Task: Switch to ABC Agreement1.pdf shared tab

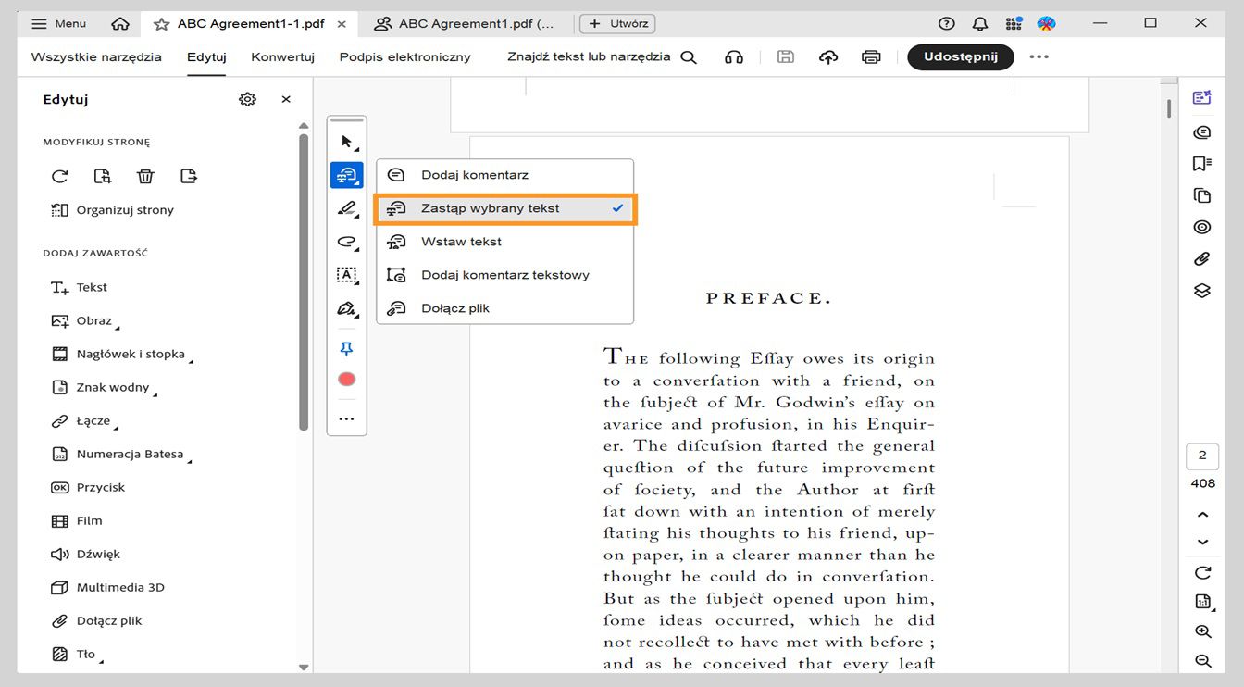Action: pos(464,24)
